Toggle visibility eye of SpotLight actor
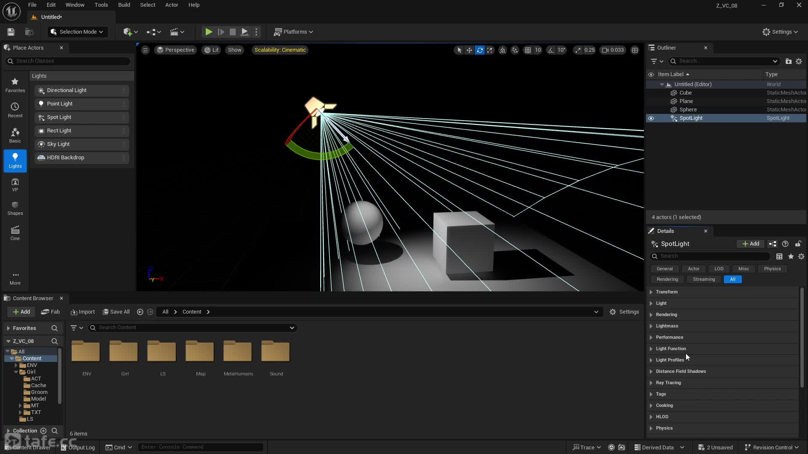808x454 pixels. click(x=651, y=118)
